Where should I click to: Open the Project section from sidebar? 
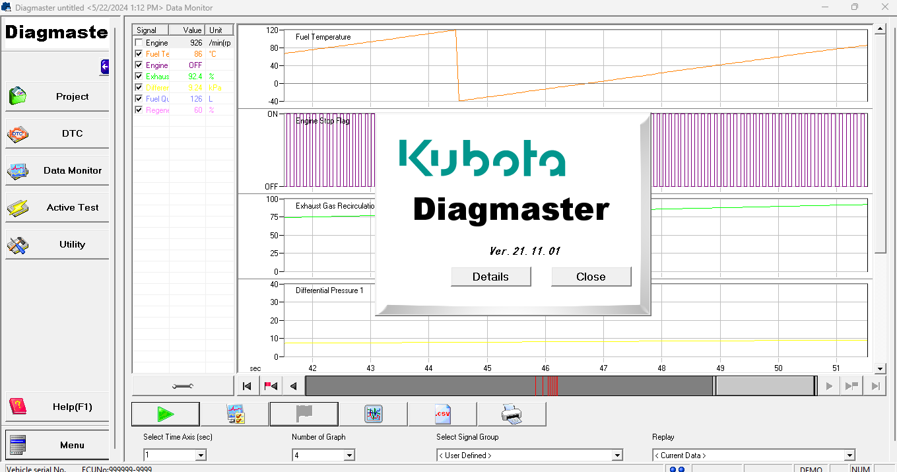pyautogui.click(x=57, y=96)
